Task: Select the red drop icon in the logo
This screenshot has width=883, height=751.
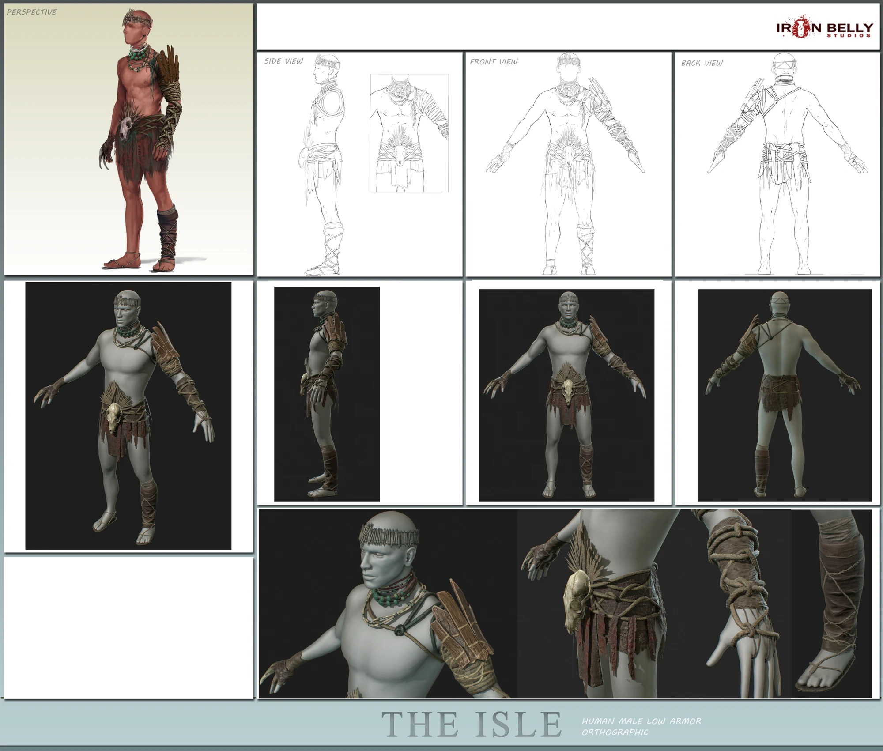Action: point(800,26)
